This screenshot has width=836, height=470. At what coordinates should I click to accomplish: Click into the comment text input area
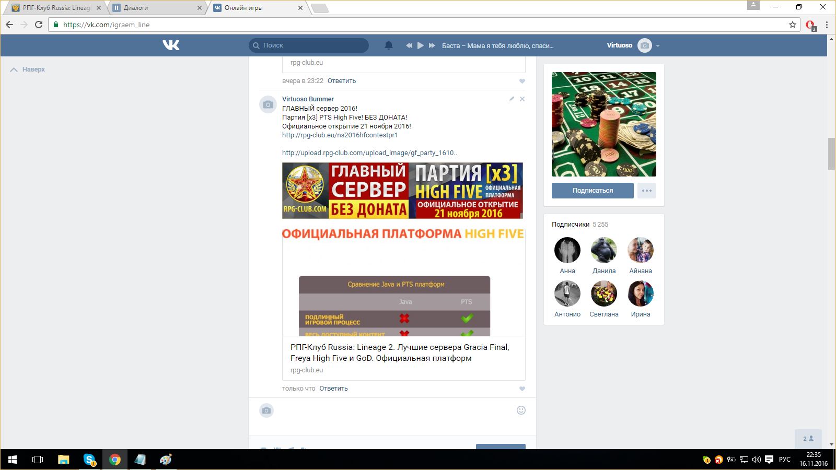pyautogui.click(x=394, y=416)
